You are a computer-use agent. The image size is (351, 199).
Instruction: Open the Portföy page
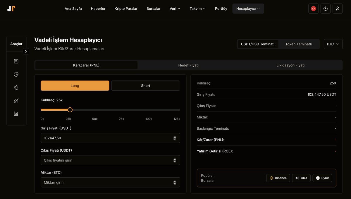221,8
